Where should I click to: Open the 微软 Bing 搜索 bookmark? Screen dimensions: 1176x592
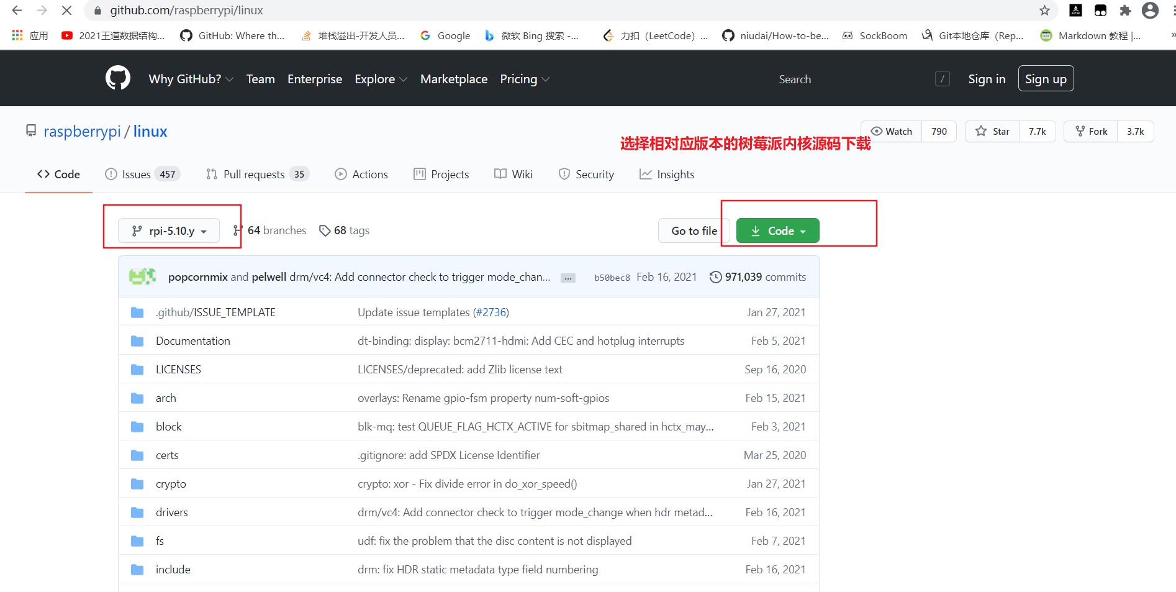pyautogui.click(x=531, y=35)
